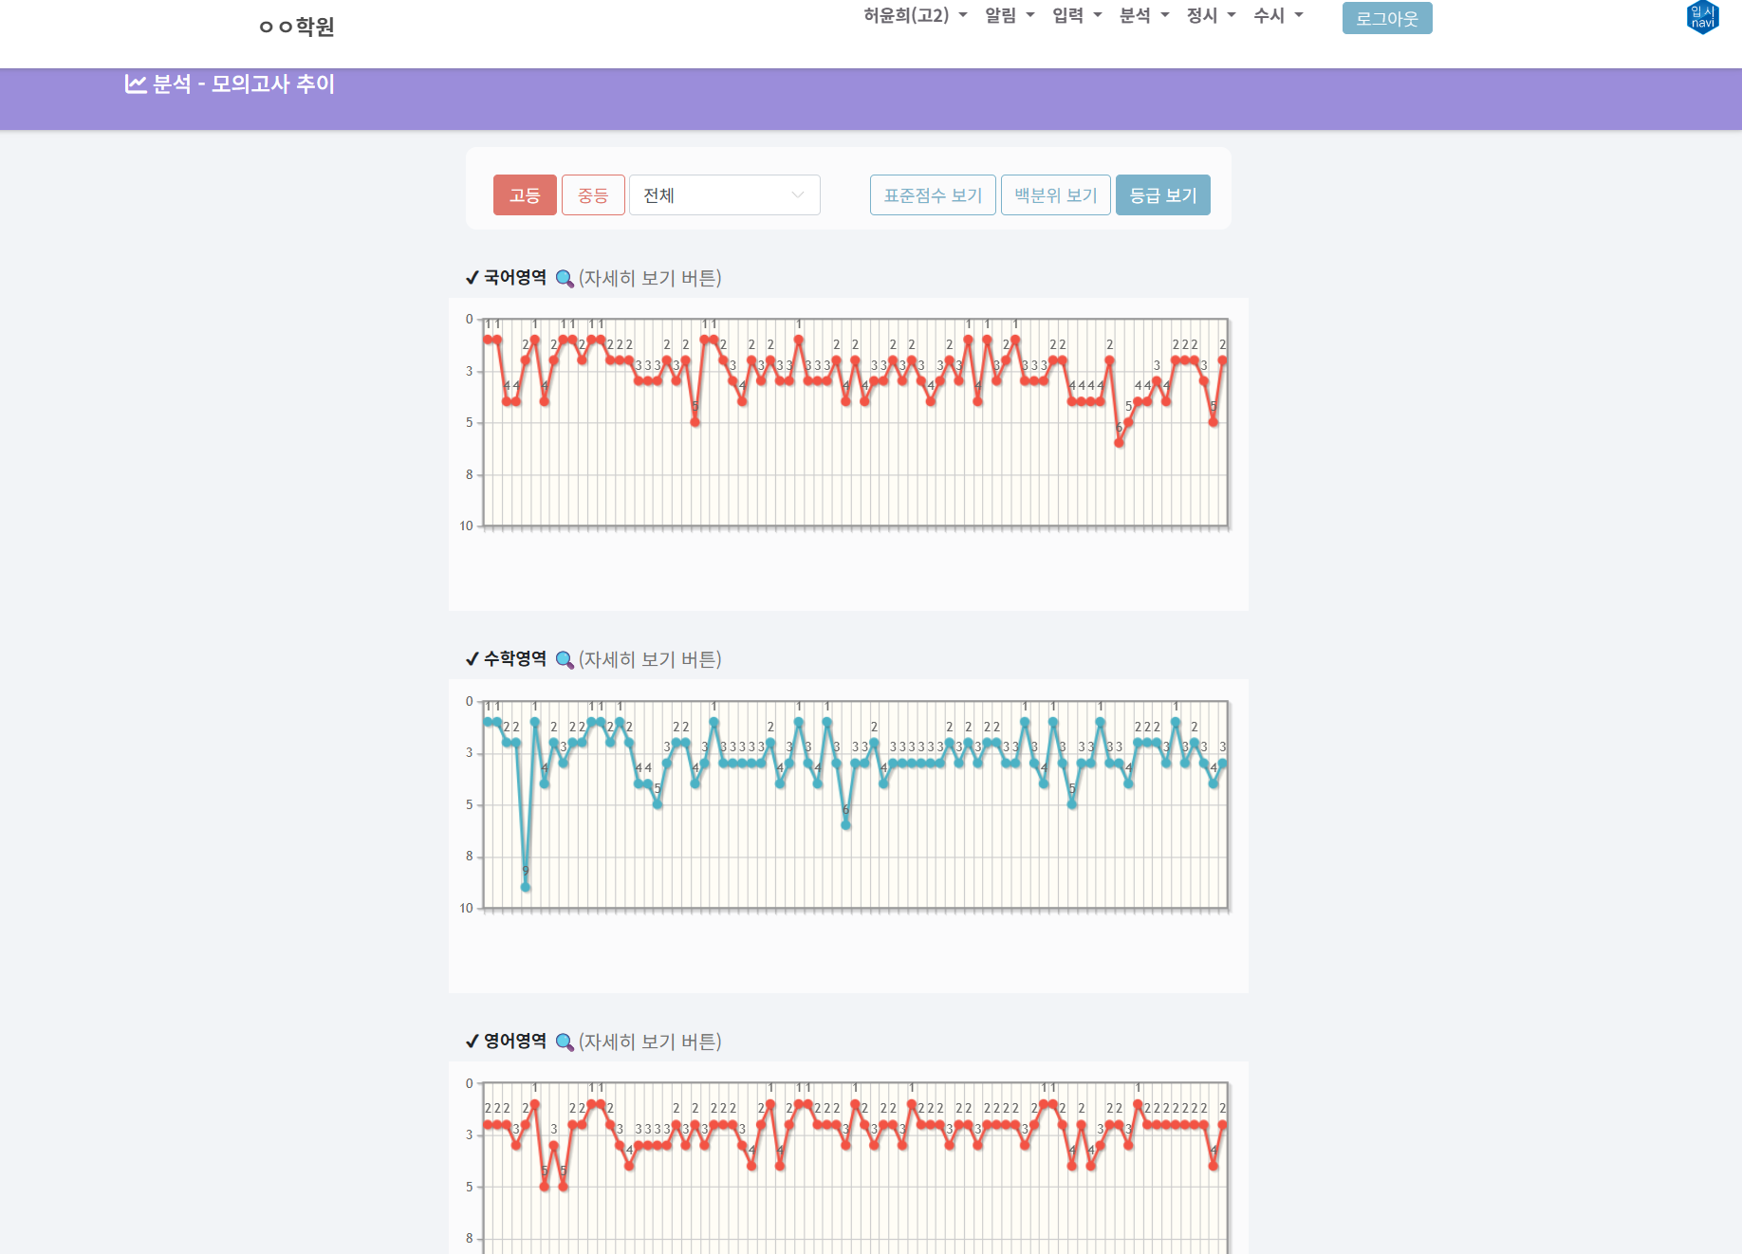This screenshot has height=1254, width=1742.
Task: Click the ㅇㅇ학원 academy name
Action: pos(297,27)
